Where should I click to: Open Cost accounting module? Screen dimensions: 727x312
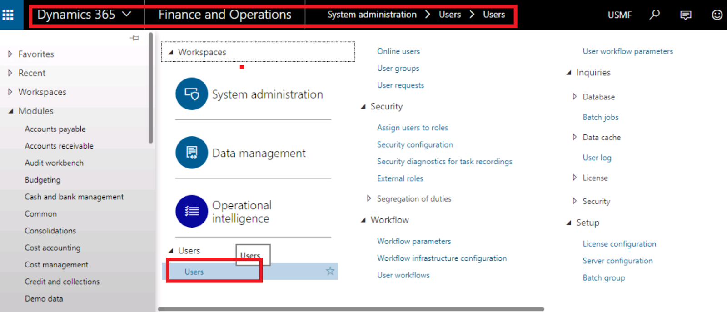click(x=53, y=248)
